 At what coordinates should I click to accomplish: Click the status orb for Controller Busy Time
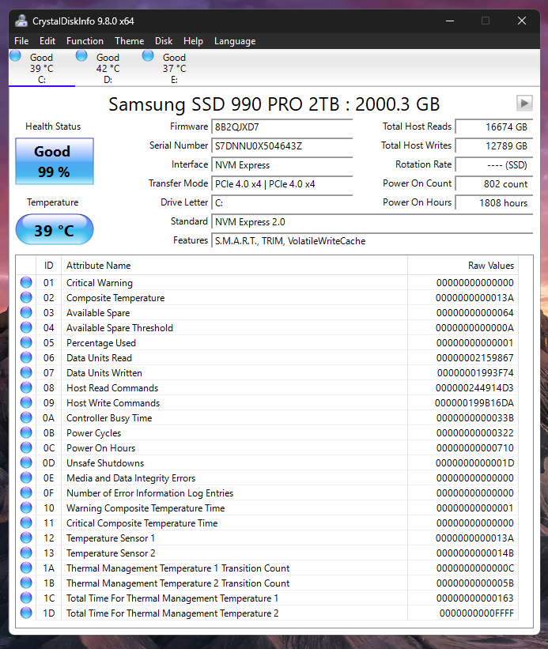coord(26,417)
